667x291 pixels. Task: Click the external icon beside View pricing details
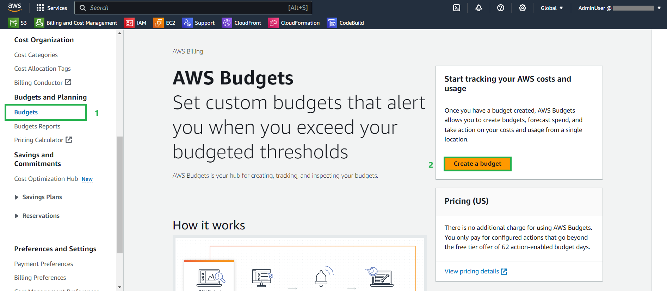[504, 271]
